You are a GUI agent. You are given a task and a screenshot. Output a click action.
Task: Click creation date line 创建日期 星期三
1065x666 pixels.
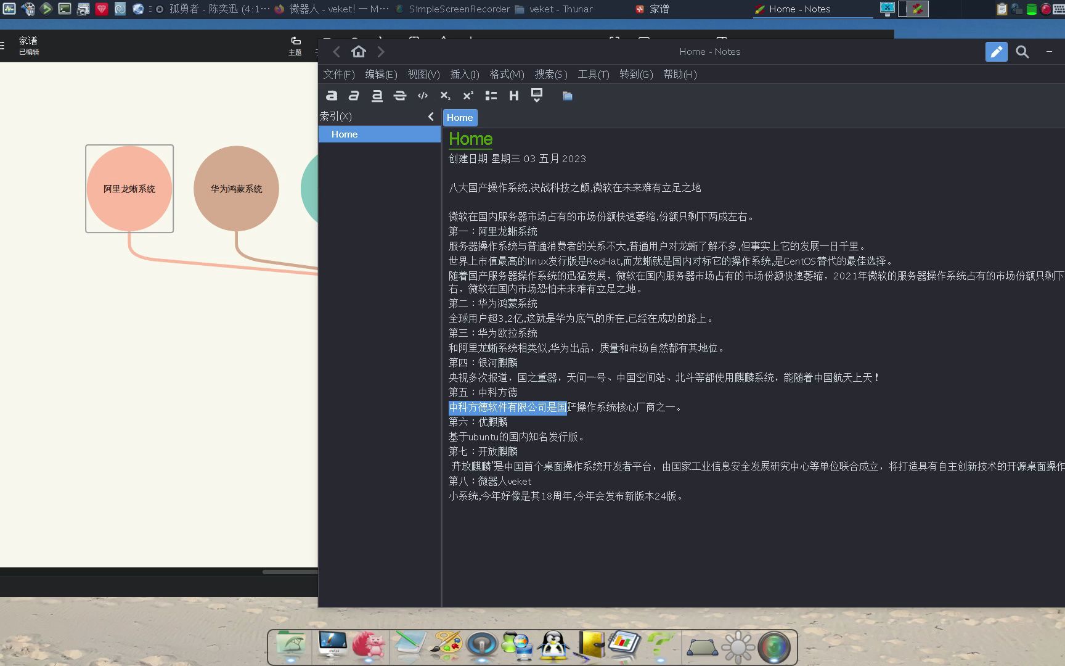click(517, 158)
